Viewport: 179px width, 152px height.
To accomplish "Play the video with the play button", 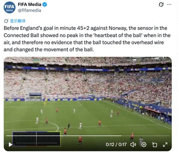I will [10, 145].
